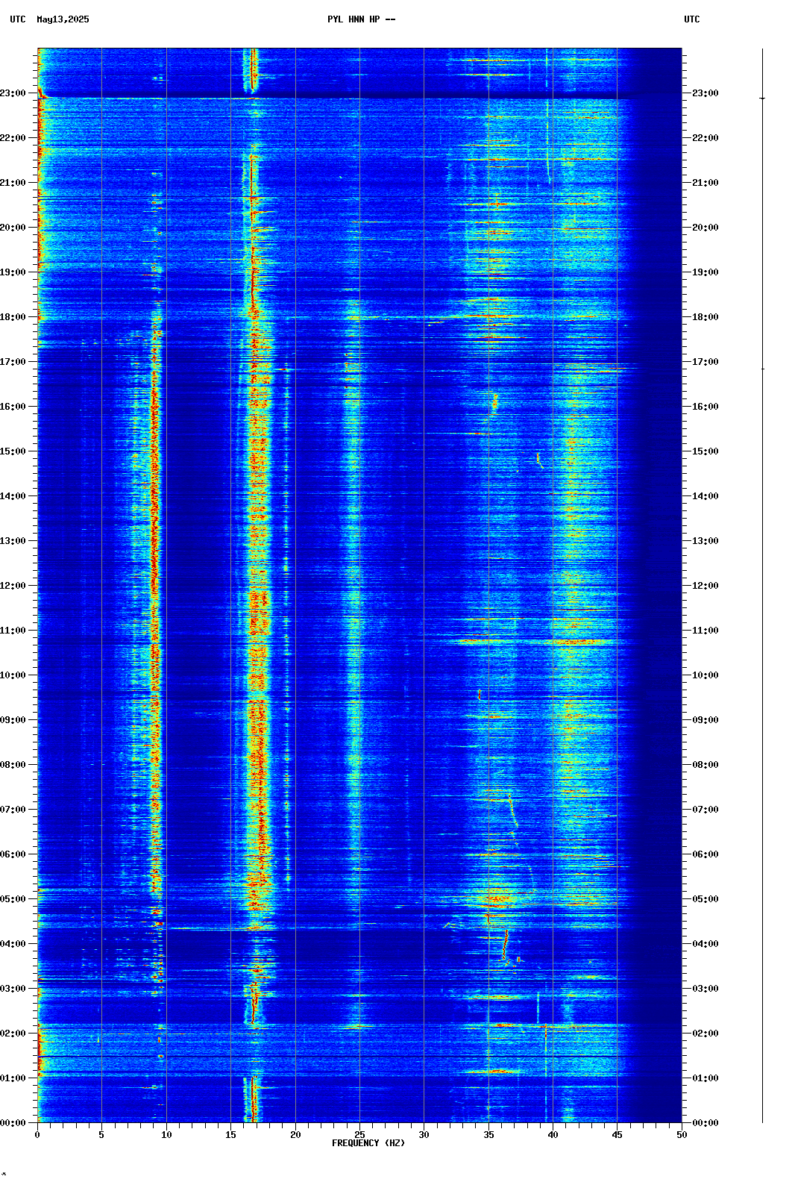Click the May13,2025 date label

[63, 19]
